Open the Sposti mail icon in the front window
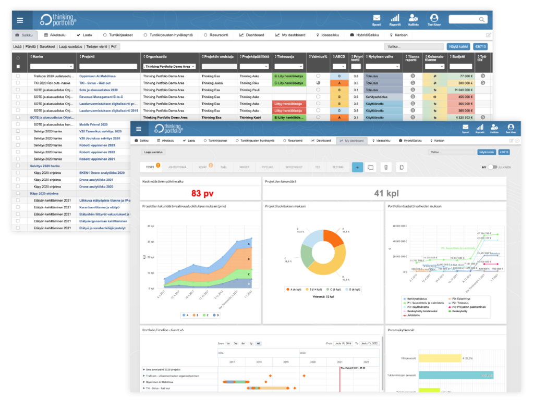 click(465, 127)
